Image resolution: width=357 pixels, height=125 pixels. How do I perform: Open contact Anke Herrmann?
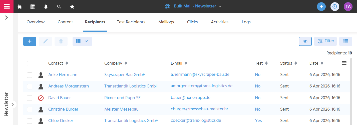(63, 75)
